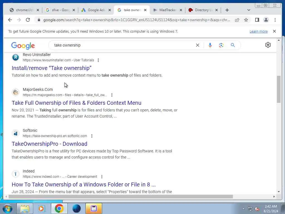285x214 pixels.
Task: Open the Learn more link
Action: 259,31
